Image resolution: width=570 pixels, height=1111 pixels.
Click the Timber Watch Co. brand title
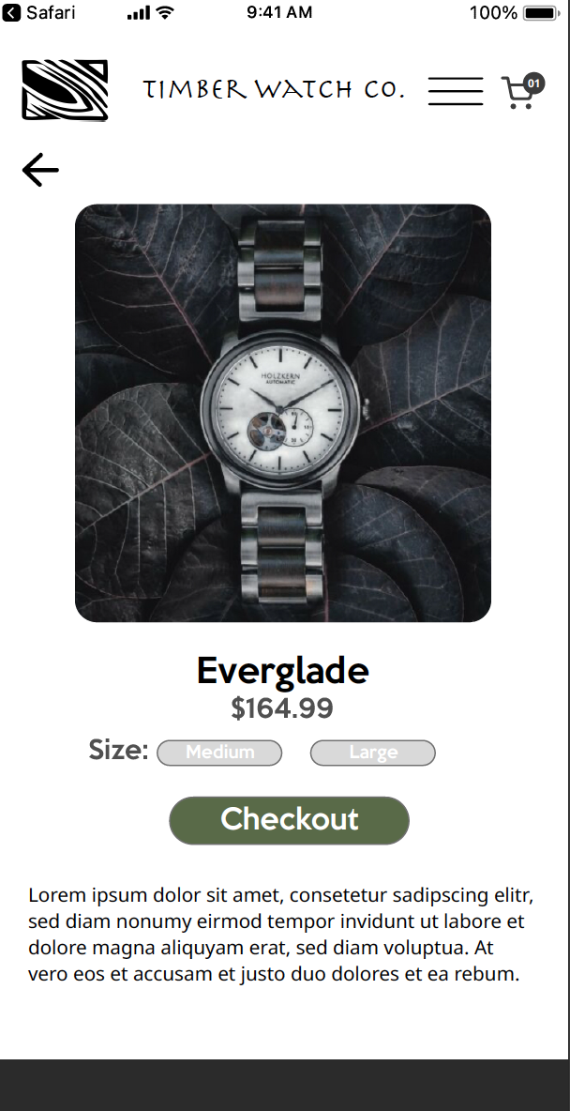[274, 90]
